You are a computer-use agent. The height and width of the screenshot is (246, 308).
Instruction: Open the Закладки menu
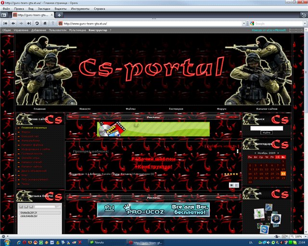point(44,9)
